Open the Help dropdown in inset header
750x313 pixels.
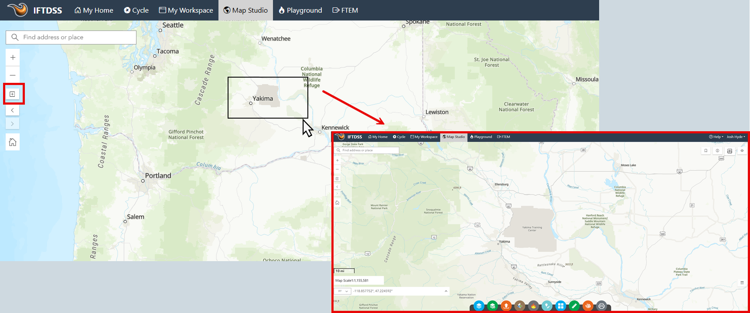click(x=716, y=137)
